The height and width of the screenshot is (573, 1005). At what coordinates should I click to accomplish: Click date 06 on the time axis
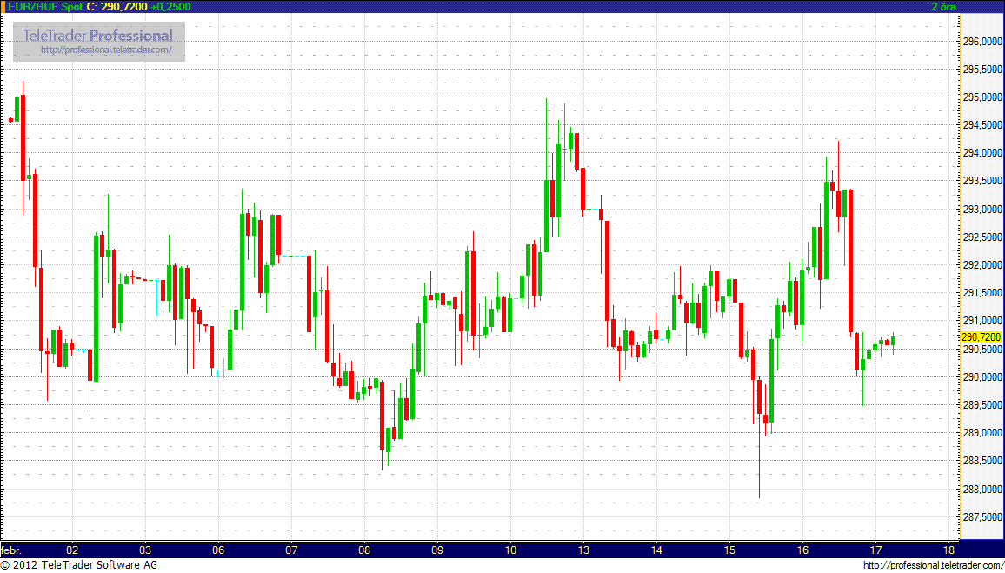[218, 550]
